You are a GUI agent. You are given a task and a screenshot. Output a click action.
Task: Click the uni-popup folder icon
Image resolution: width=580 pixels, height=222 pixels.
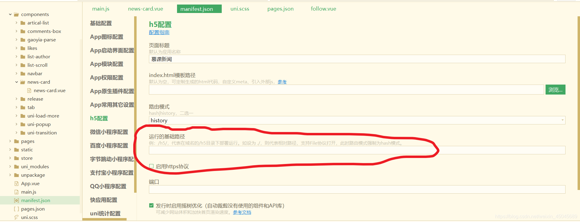coord(23,124)
